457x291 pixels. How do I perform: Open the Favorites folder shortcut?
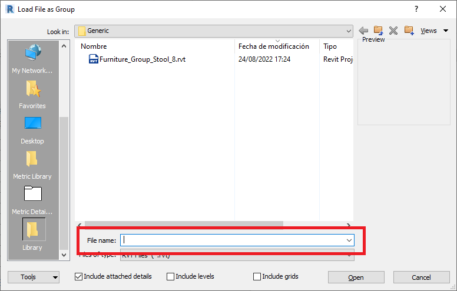pyautogui.click(x=32, y=95)
